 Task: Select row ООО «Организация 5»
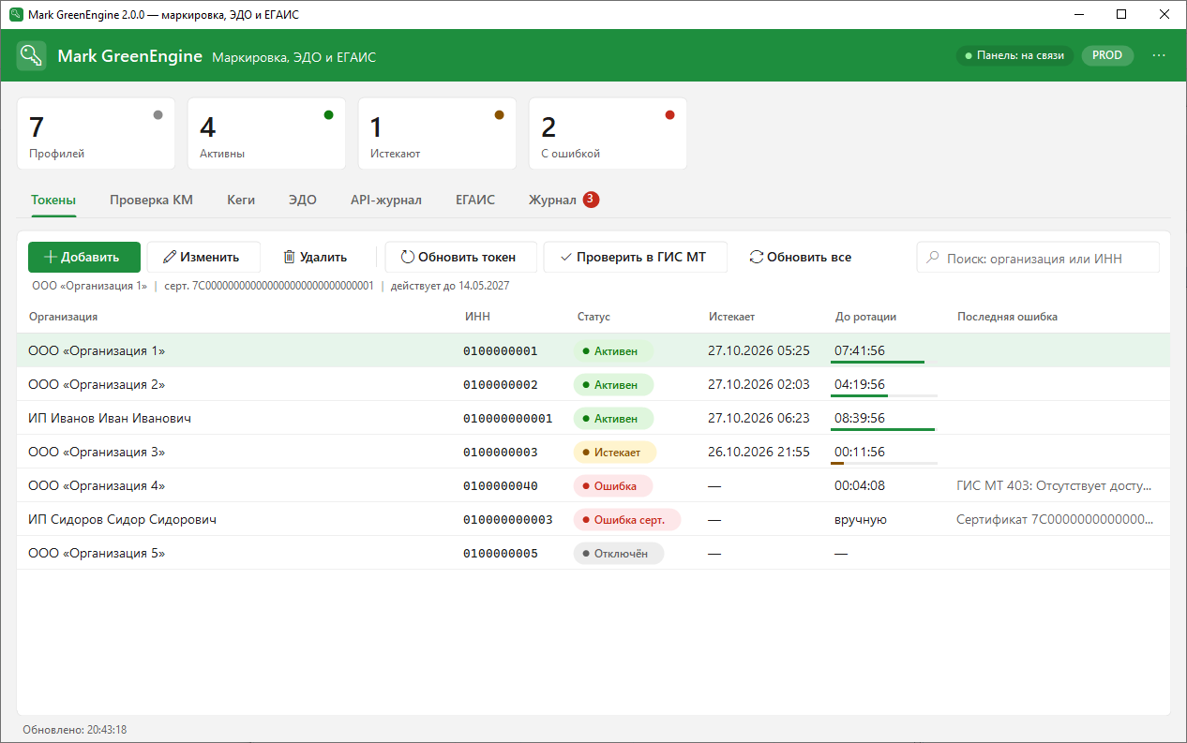coord(593,553)
